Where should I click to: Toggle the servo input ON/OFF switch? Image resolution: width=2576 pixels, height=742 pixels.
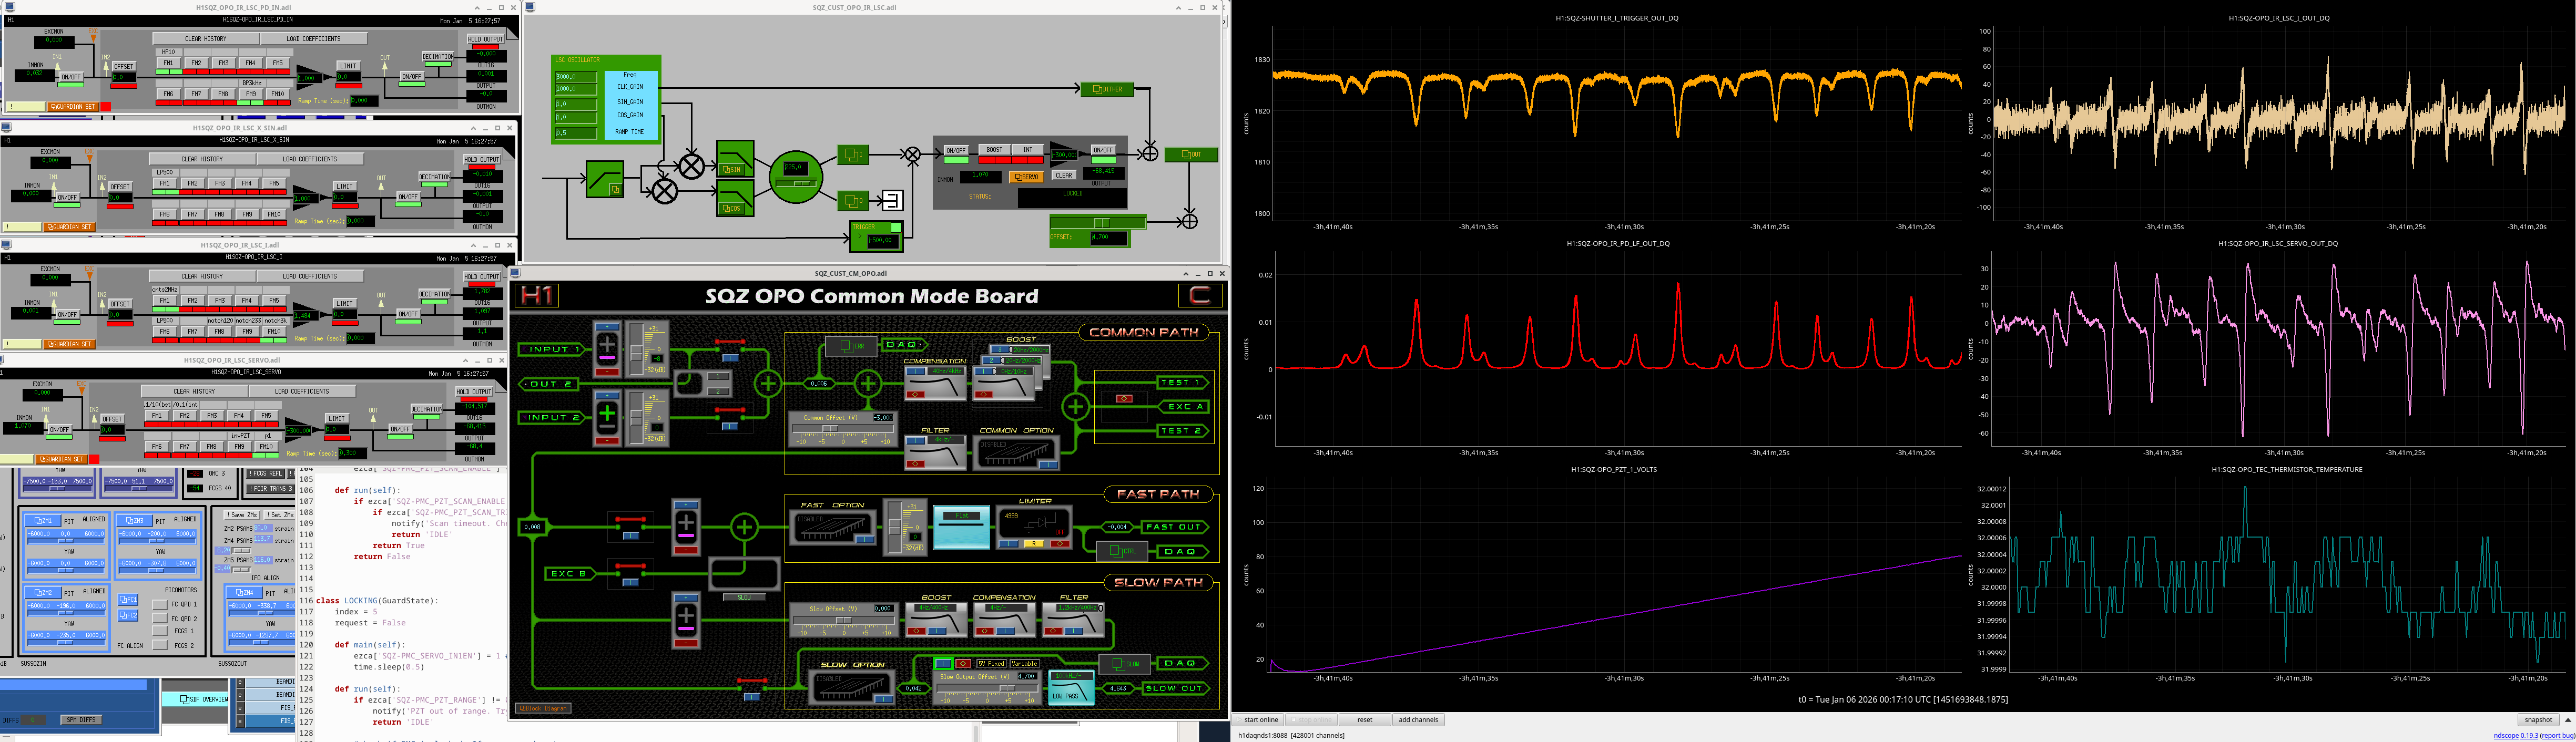tap(956, 150)
